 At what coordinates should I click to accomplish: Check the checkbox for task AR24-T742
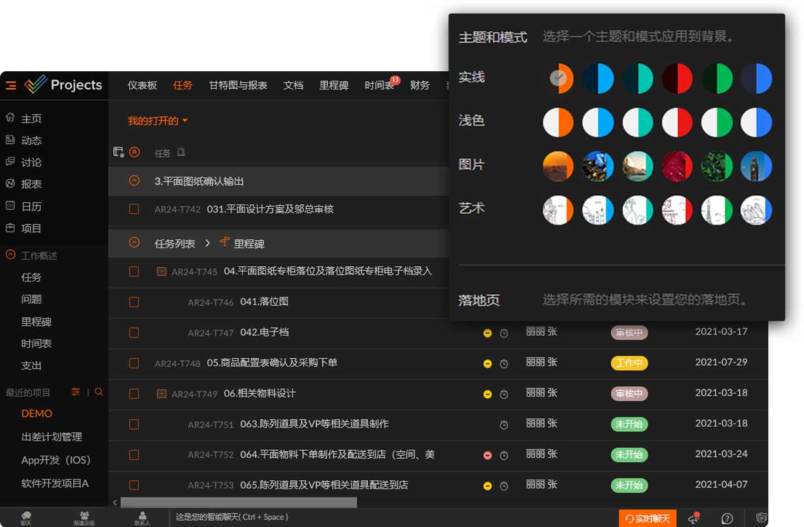134,209
